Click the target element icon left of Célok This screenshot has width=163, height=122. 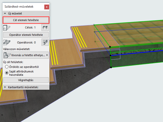click(x=7, y=28)
